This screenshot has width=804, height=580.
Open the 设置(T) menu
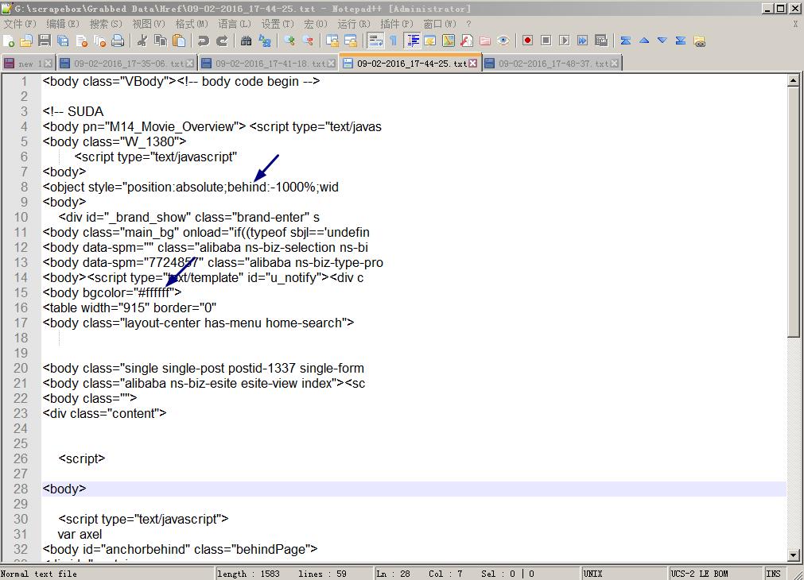pyautogui.click(x=278, y=24)
